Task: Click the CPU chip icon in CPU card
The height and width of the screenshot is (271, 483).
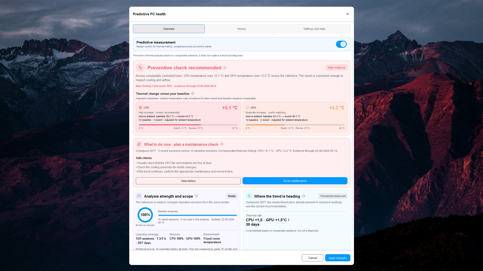Action: point(140,108)
